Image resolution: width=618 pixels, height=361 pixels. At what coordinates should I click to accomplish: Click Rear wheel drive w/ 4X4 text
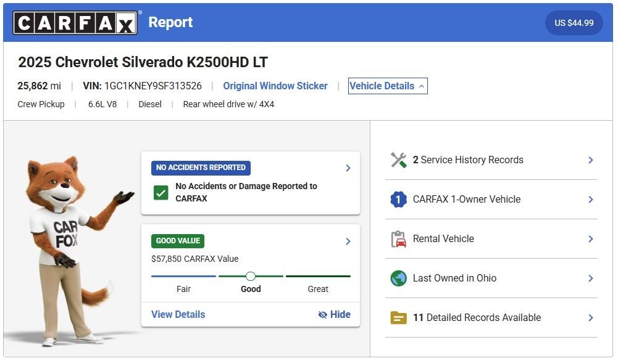pyautogui.click(x=228, y=104)
